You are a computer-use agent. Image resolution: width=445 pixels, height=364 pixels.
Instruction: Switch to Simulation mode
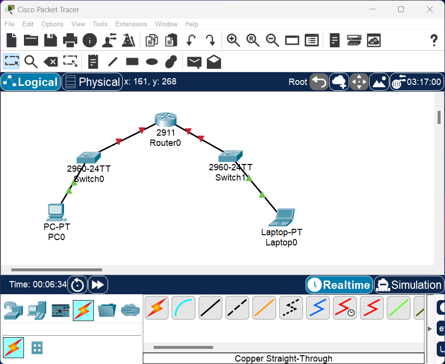[x=409, y=284]
